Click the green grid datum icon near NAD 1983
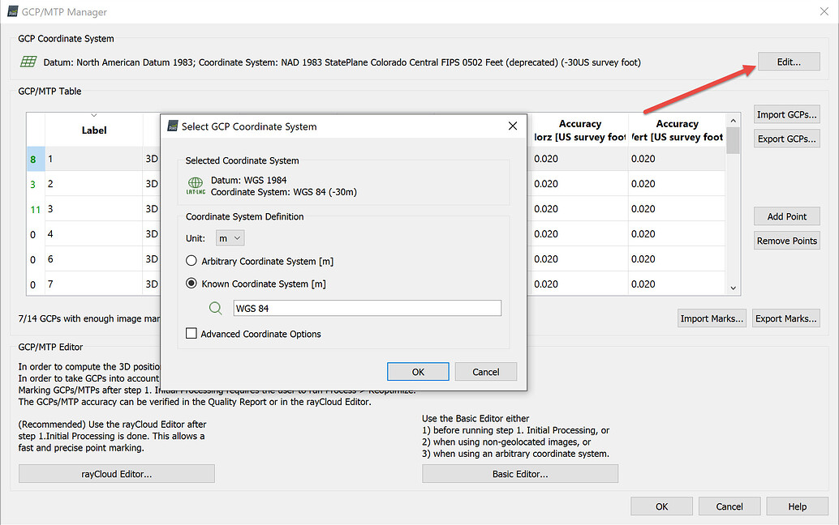 pyautogui.click(x=28, y=62)
